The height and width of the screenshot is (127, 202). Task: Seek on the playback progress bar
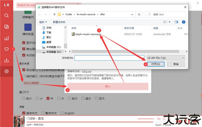(90, 122)
